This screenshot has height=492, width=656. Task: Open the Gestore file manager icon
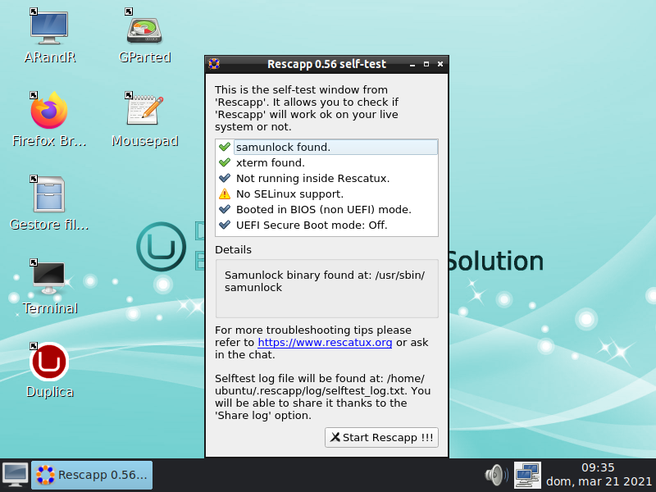tap(49, 196)
